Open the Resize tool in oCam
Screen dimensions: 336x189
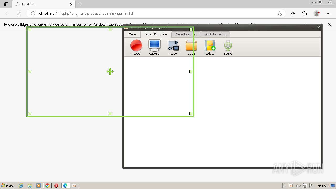pyautogui.click(x=173, y=47)
